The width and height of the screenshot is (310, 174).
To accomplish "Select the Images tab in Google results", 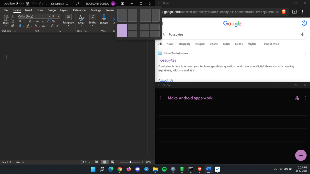I will click(x=200, y=44).
